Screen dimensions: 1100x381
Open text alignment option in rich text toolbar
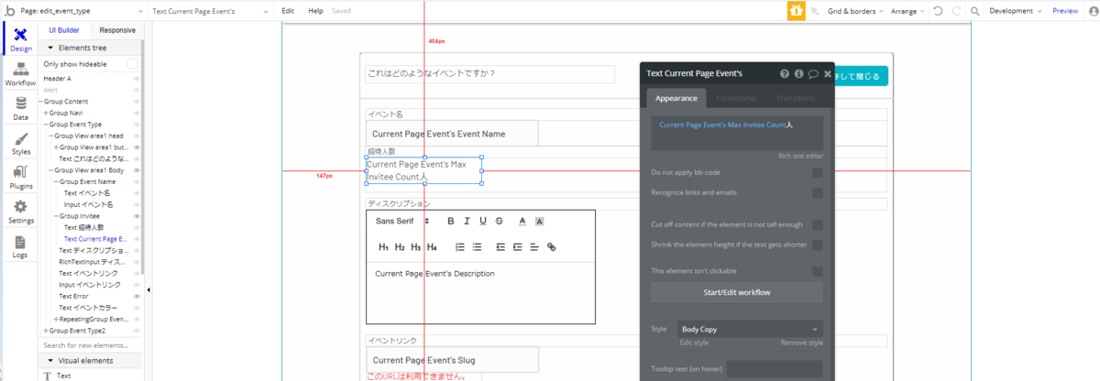coord(533,247)
